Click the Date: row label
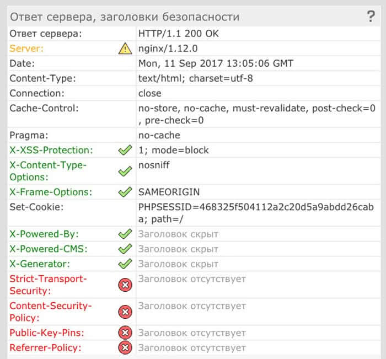 pos(22,63)
